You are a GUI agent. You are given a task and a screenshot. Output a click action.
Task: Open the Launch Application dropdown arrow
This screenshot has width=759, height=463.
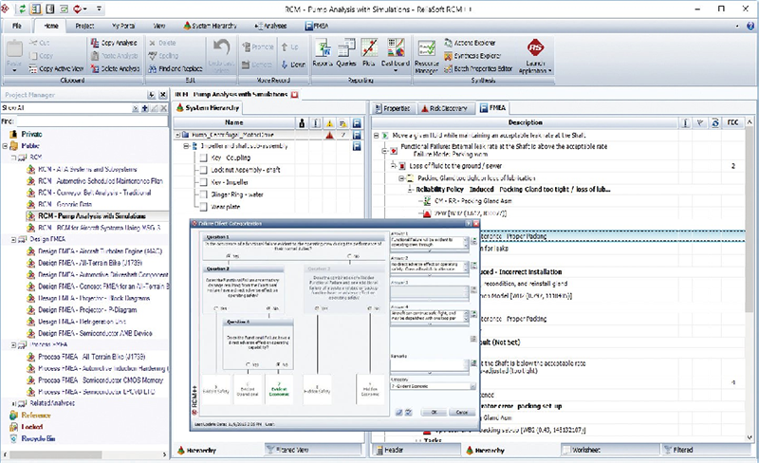point(549,71)
